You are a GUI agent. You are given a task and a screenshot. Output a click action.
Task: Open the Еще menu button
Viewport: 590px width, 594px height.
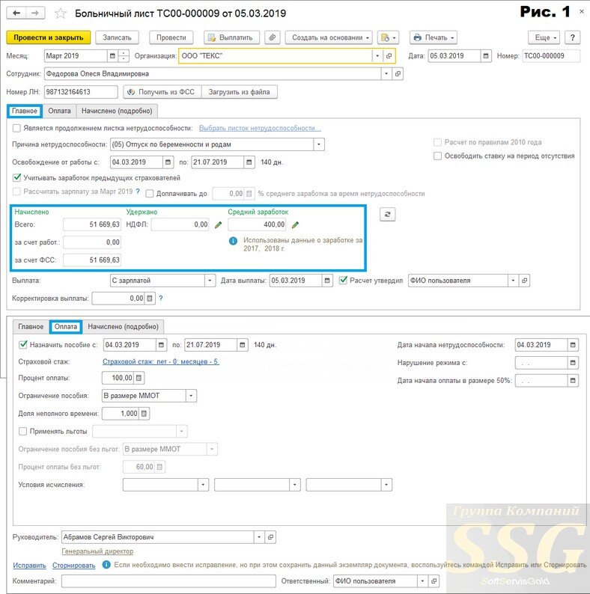click(545, 37)
